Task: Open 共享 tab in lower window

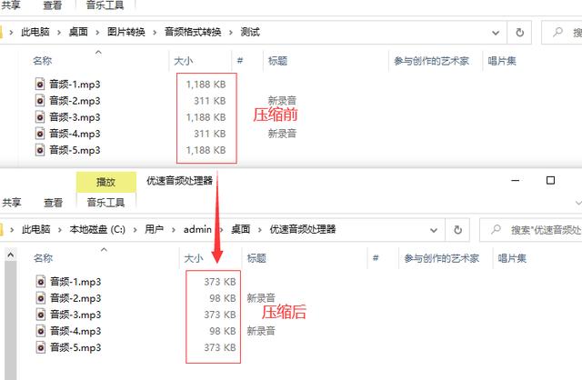Action: point(12,203)
